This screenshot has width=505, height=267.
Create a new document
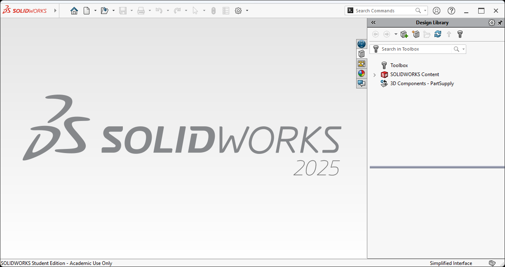click(x=87, y=11)
